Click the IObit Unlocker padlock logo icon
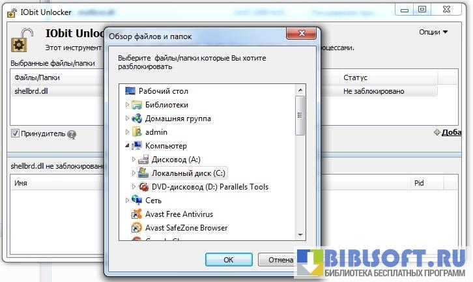Image resolution: width=473 pixels, height=282 pixels. click(21, 40)
